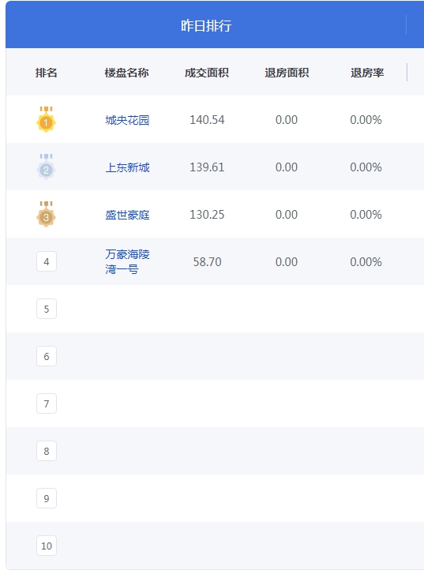This screenshot has width=424, height=574.
Task: Click 上东新城's 0.00% refund rate
Action: [366, 167]
